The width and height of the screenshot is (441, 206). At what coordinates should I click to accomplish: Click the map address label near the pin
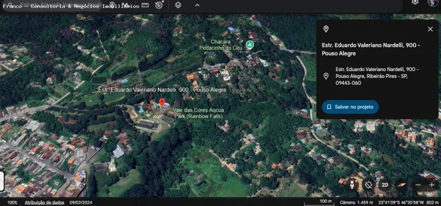click(x=163, y=90)
